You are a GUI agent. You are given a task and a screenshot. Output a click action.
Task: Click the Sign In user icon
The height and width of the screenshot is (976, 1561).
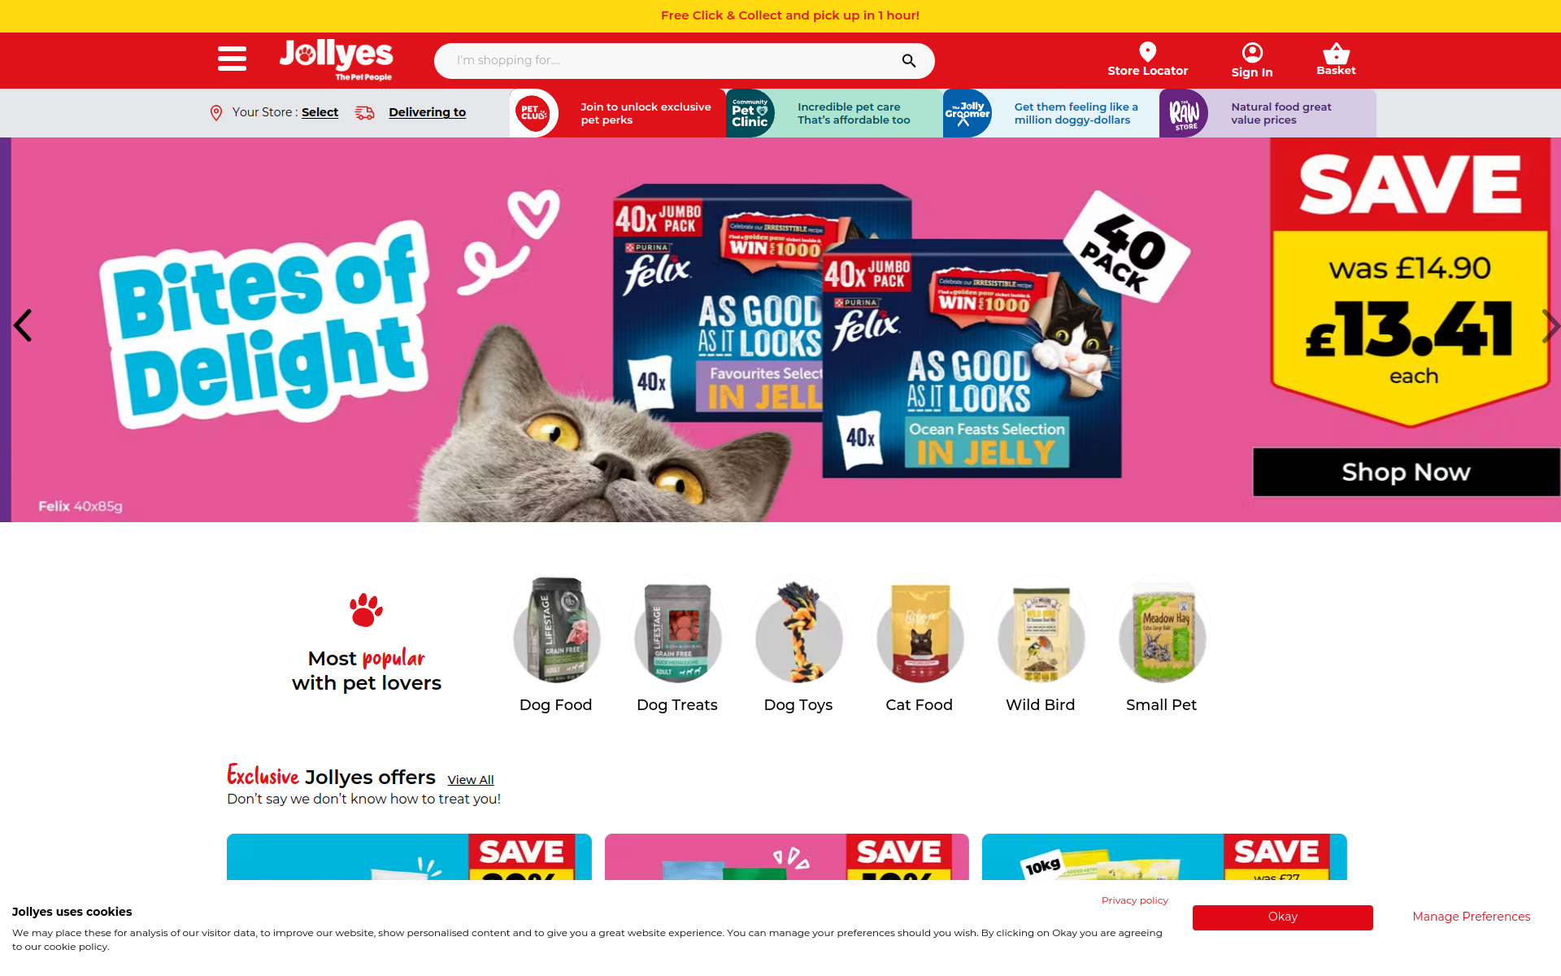pos(1252,53)
